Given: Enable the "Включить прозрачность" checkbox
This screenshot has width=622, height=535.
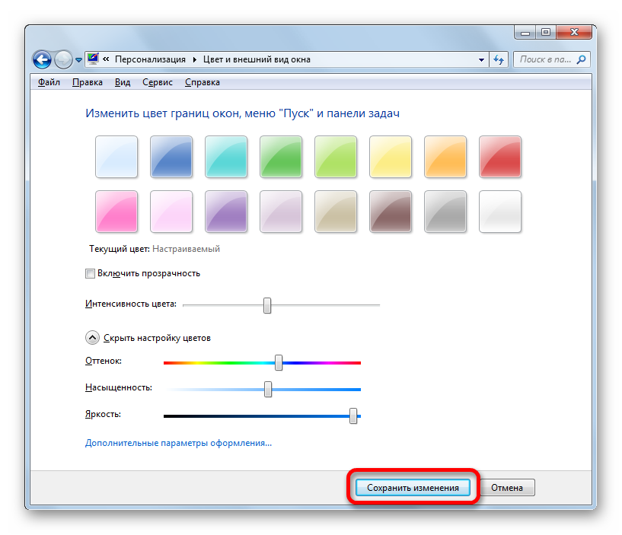Looking at the screenshot, I should click(x=90, y=274).
